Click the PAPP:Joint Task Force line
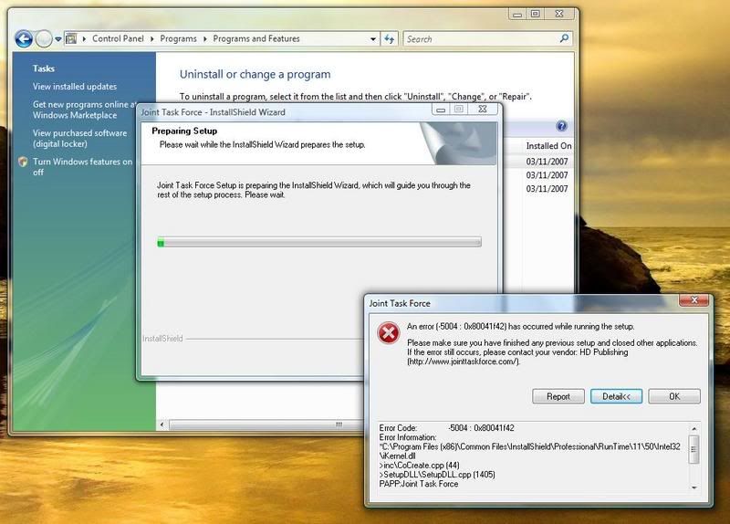 pyautogui.click(x=419, y=484)
